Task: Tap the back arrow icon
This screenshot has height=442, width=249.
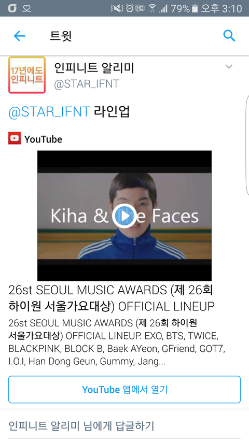Action: (x=20, y=36)
